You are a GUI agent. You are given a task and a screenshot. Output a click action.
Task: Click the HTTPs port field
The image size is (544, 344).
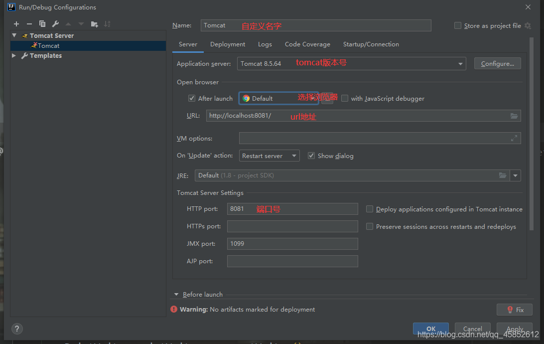click(292, 226)
